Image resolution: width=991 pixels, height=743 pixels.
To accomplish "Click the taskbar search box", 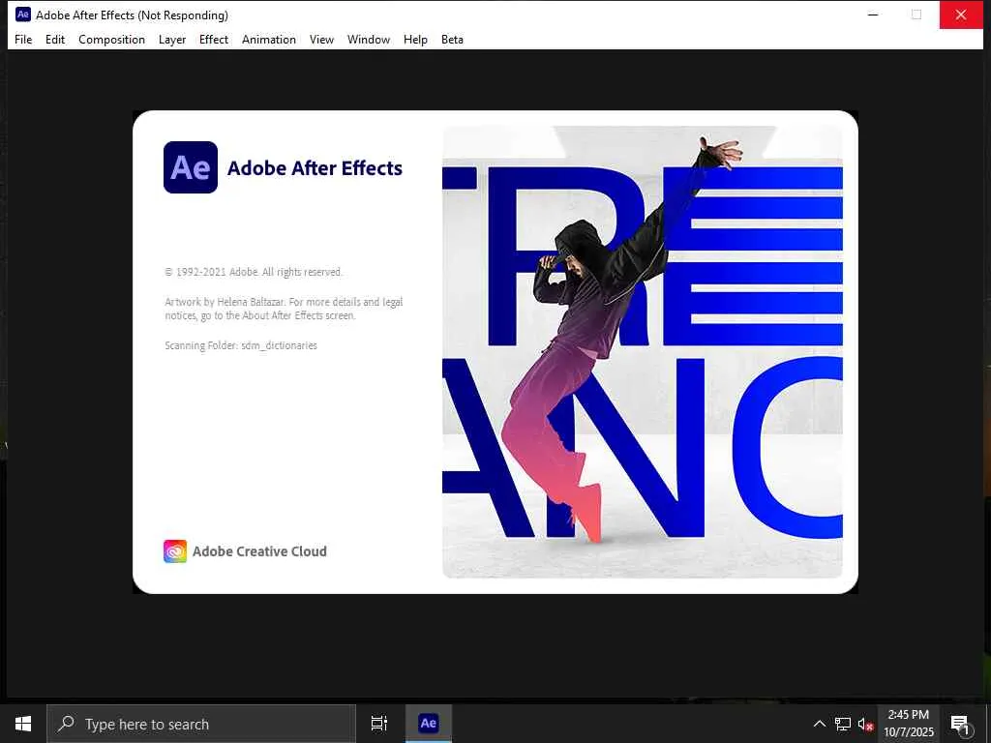I will [x=201, y=724].
